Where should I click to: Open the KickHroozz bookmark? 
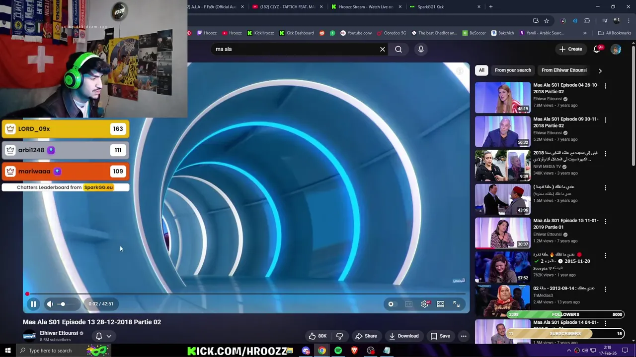click(x=260, y=33)
